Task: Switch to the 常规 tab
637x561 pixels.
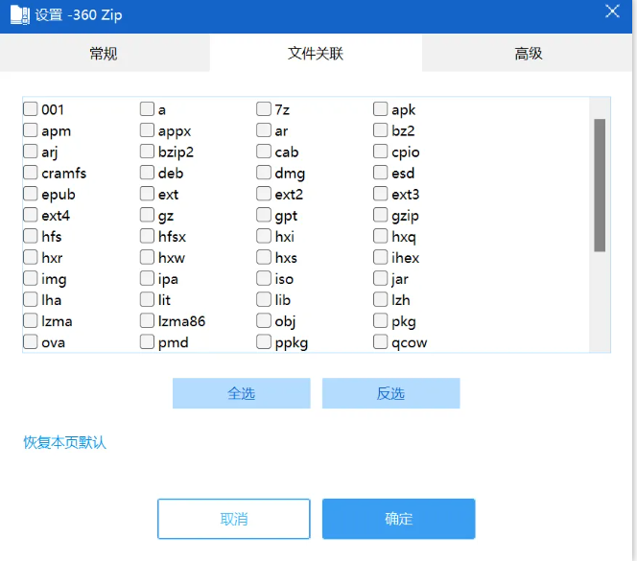Action: coord(104,53)
